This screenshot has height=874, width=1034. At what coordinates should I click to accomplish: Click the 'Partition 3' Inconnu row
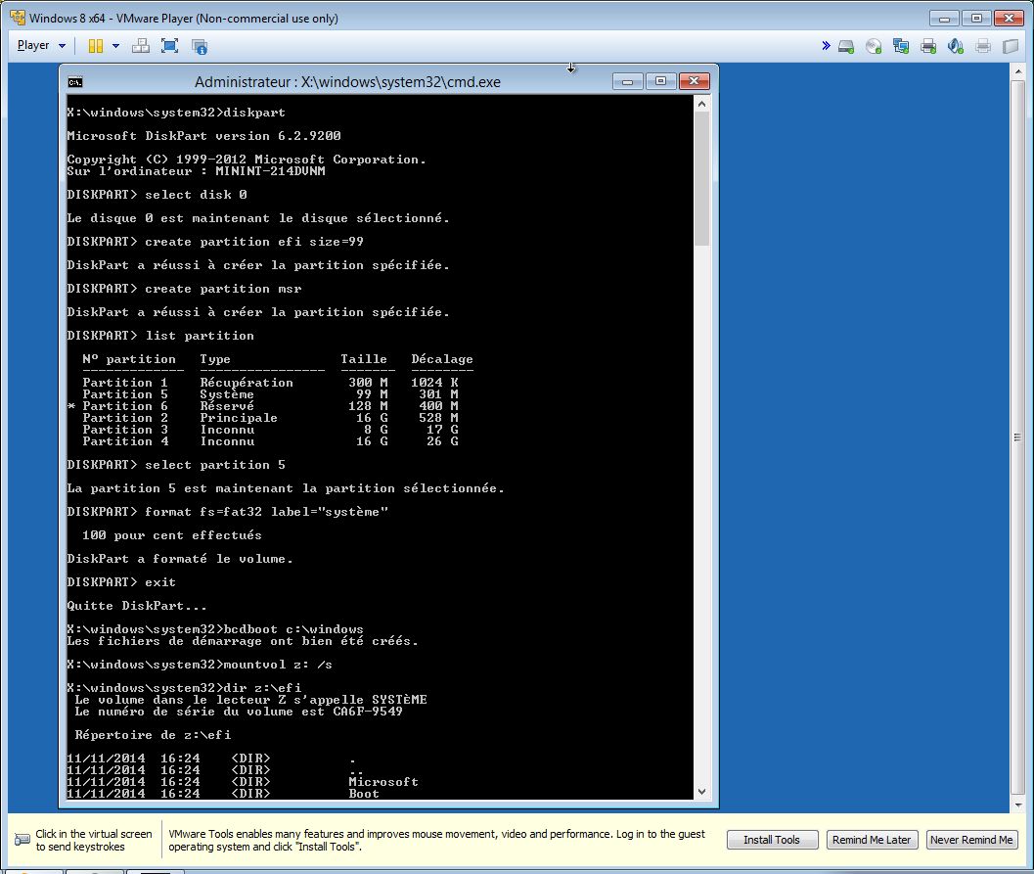(x=270, y=430)
